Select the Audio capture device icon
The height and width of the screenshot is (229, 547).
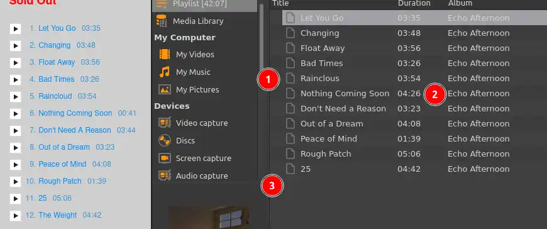[165, 176]
